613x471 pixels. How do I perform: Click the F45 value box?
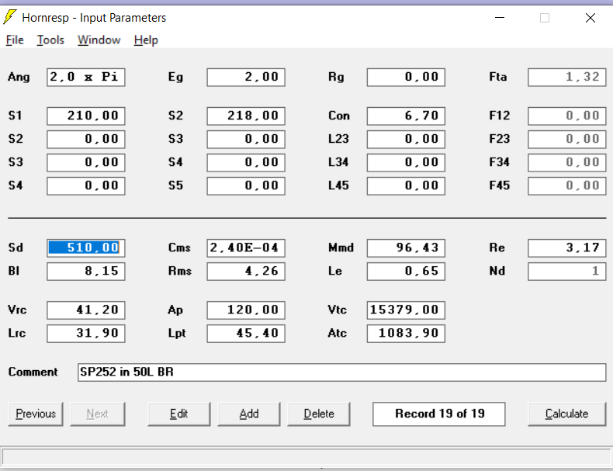pos(567,185)
